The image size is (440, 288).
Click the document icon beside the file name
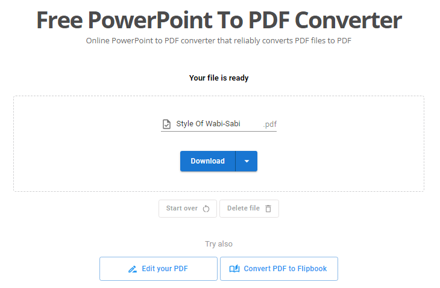(x=167, y=124)
